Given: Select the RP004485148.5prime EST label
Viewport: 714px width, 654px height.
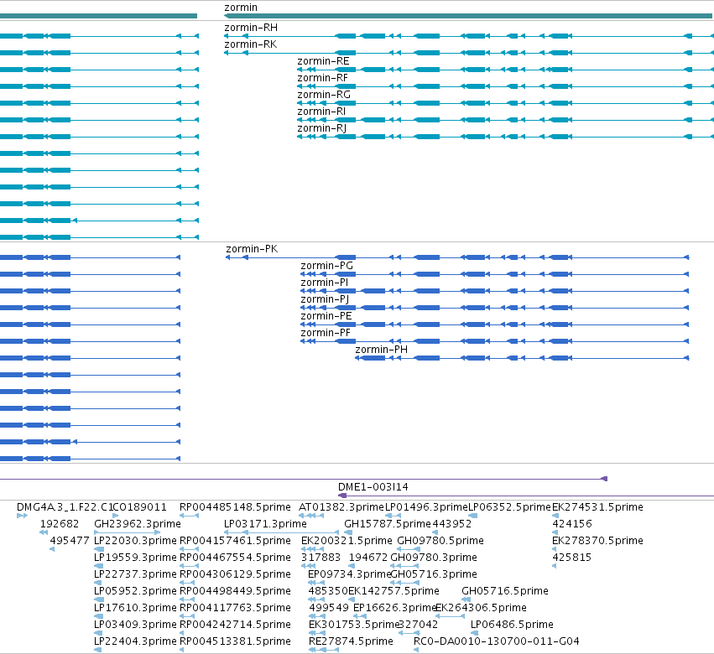Looking at the screenshot, I should 235,507.
